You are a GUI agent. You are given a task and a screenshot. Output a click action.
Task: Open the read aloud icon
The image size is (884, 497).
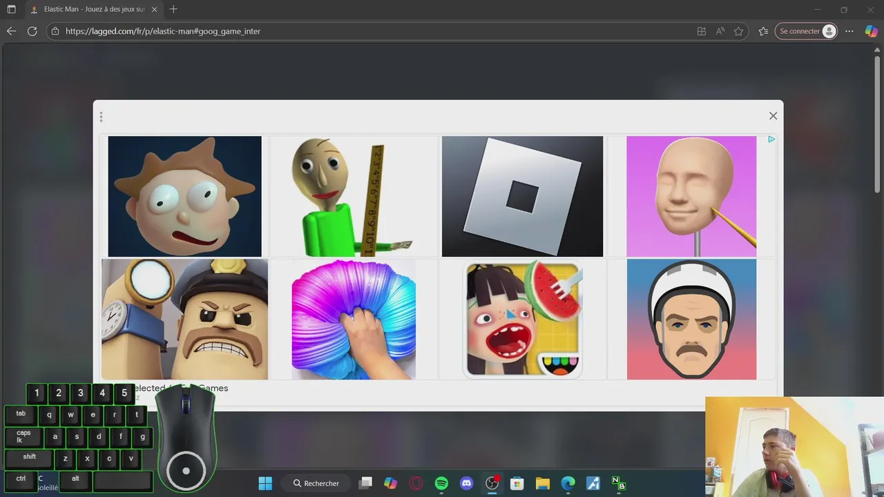720,31
